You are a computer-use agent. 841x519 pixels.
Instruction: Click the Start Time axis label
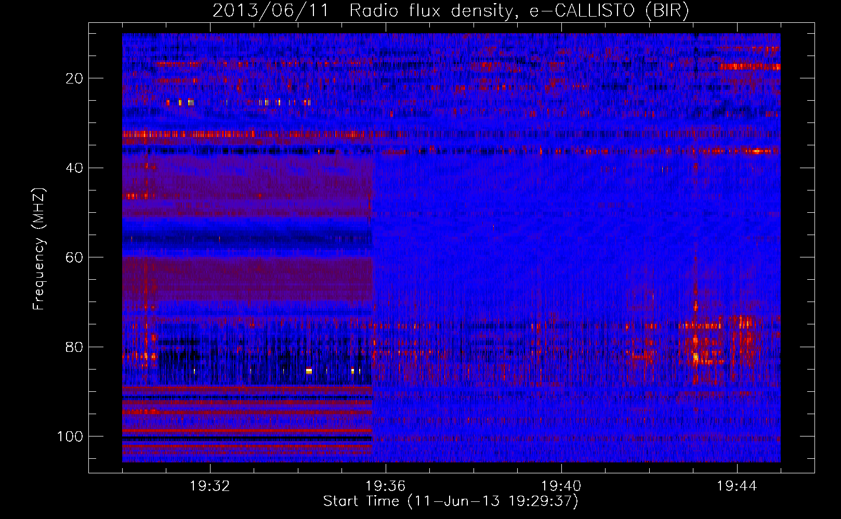(x=451, y=501)
